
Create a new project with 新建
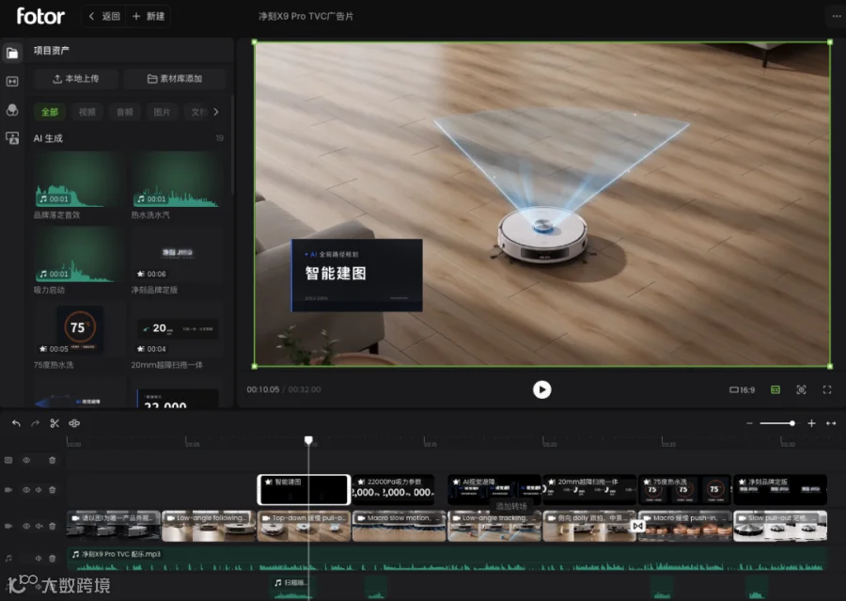click(x=149, y=16)
